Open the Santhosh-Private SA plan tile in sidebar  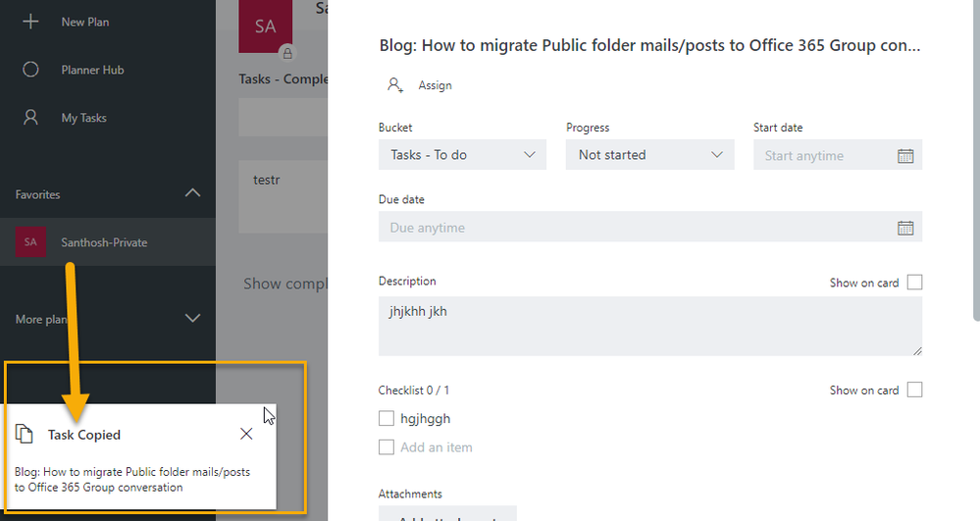(x=30, y=242)
